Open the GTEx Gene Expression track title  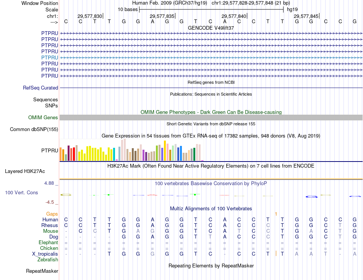click(x=211, y=136)
